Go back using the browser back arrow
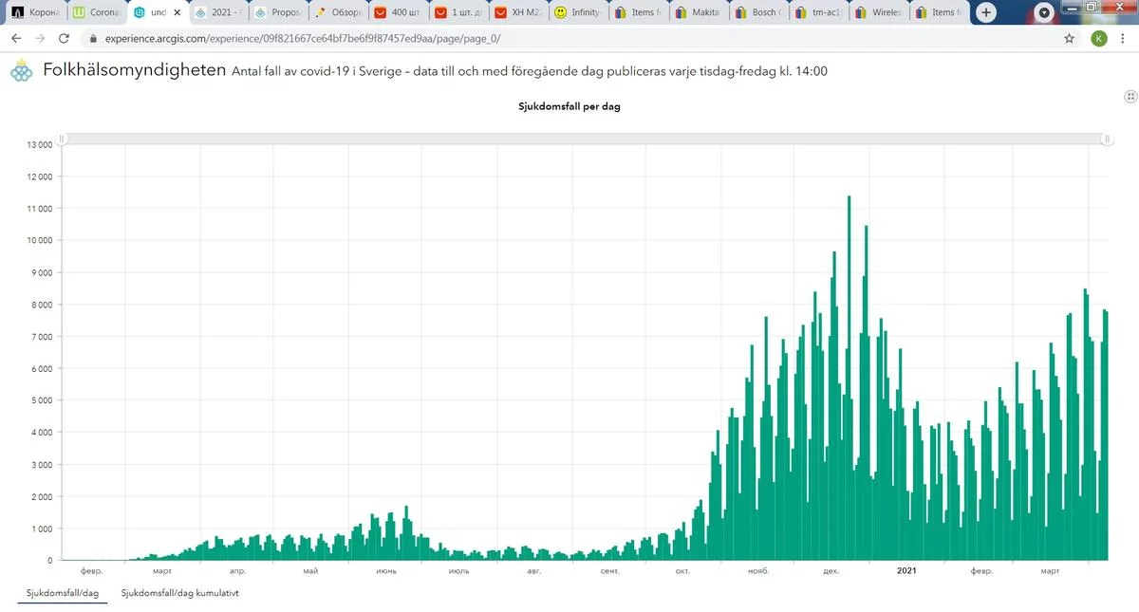The width and height of the screenshot is (1139, 612). (x=16, y=39)
